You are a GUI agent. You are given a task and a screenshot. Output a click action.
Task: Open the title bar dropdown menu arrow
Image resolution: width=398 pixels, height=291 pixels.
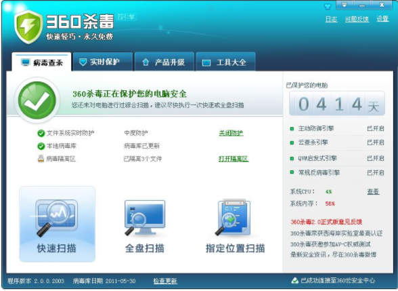coord(345,5)
